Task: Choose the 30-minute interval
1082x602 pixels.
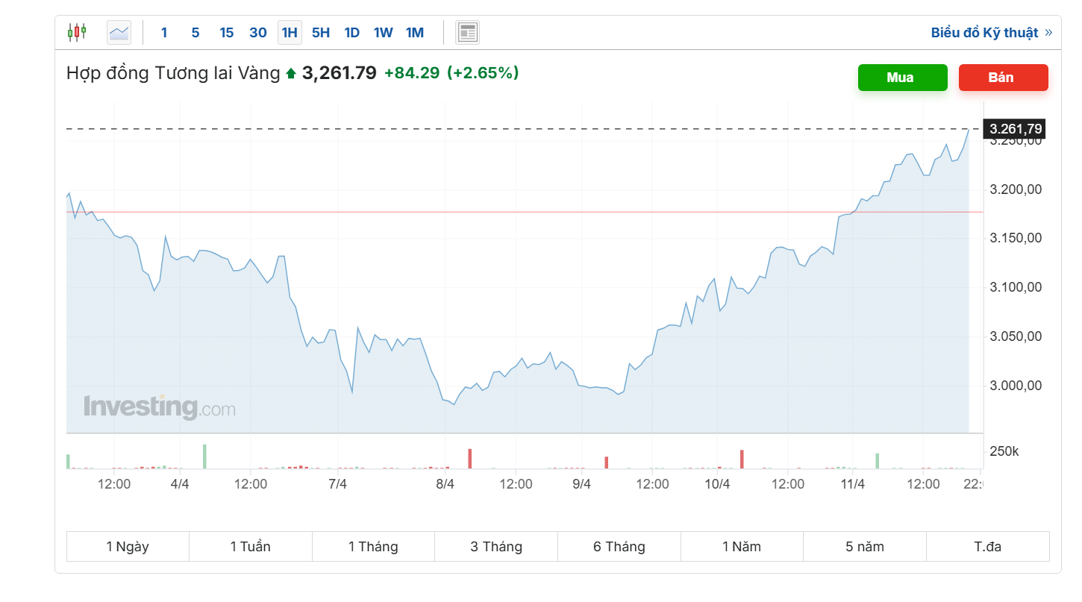Action: (258, 33)
